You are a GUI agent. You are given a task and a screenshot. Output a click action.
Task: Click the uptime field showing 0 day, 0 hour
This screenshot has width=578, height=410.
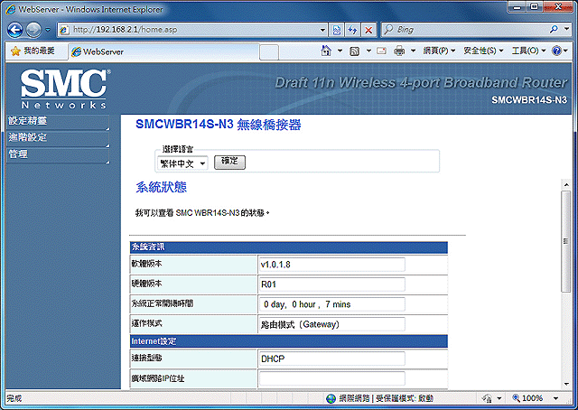tap(331, 304)
